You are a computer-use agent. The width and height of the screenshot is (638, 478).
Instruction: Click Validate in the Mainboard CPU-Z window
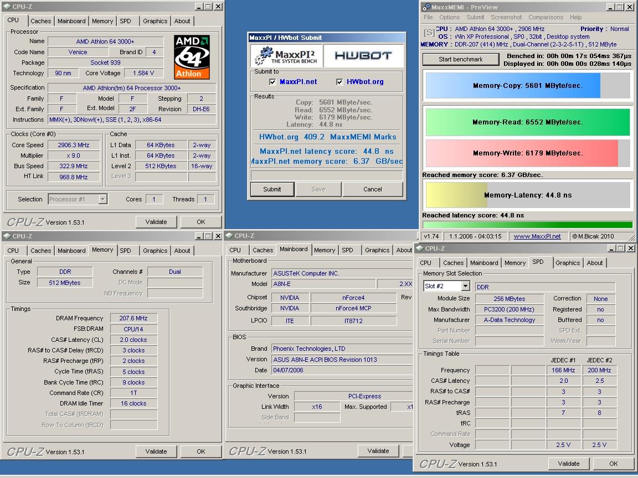pos(378,451)
